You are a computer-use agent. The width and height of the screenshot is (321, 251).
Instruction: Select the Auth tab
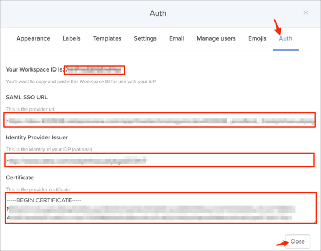click(x=285, y=38)
